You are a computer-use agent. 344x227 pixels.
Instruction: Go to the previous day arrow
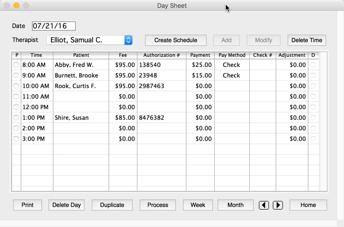click(x=263, y=205)
